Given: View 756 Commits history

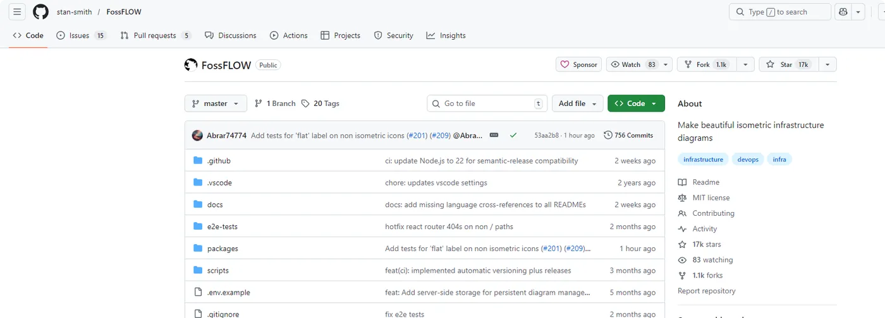Looking at the screenshot, I should point(628,135).
